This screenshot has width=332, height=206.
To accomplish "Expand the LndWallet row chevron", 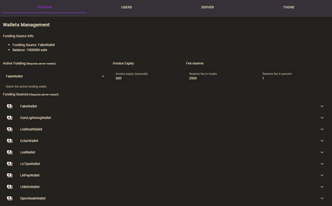I will (322, 152).
